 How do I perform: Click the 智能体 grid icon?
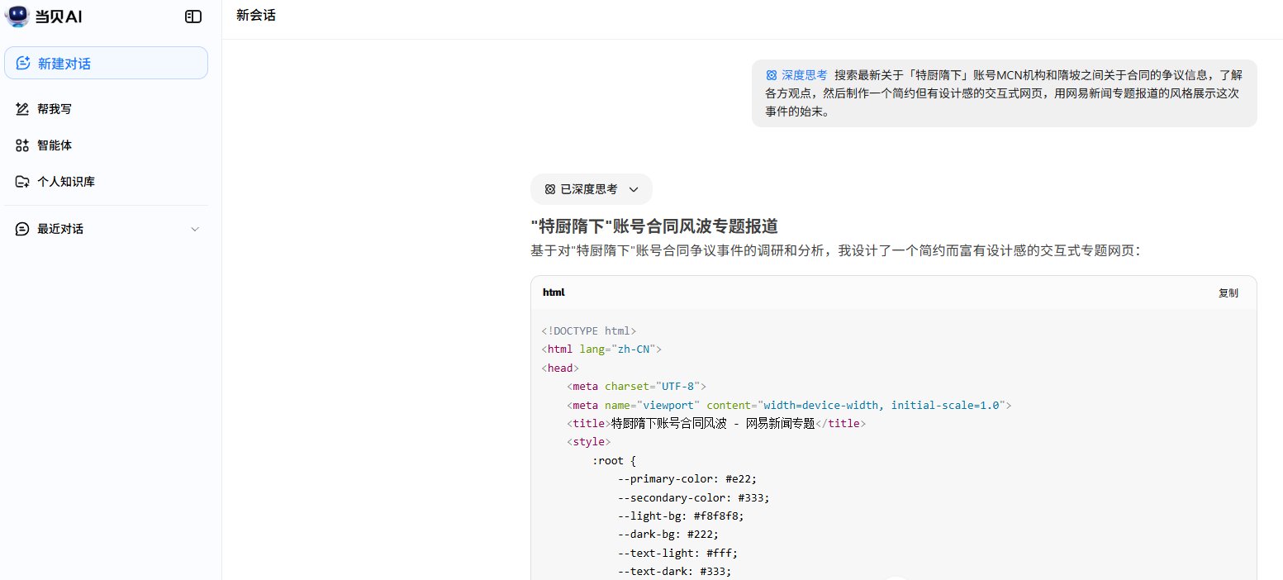coord(22,145)
